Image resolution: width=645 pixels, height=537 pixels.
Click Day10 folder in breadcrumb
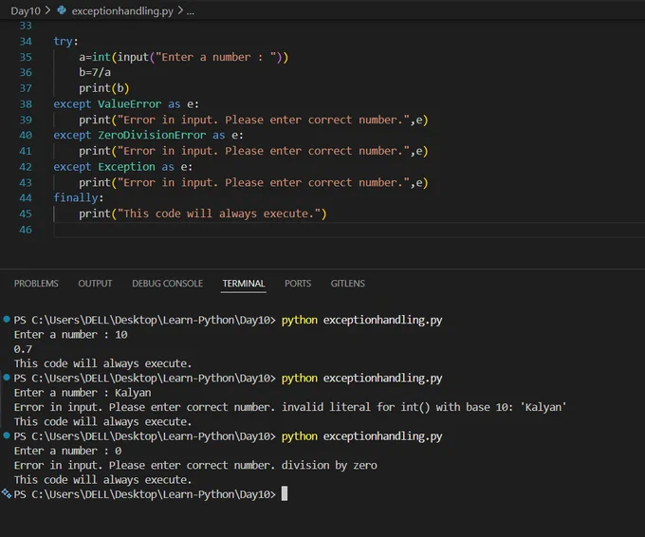click(x=26, y=10)
